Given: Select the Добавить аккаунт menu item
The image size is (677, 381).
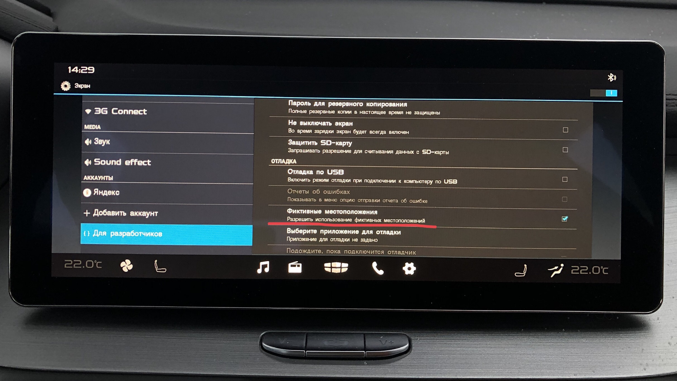Looking at the screenshot, I should [x=134, y=213].
